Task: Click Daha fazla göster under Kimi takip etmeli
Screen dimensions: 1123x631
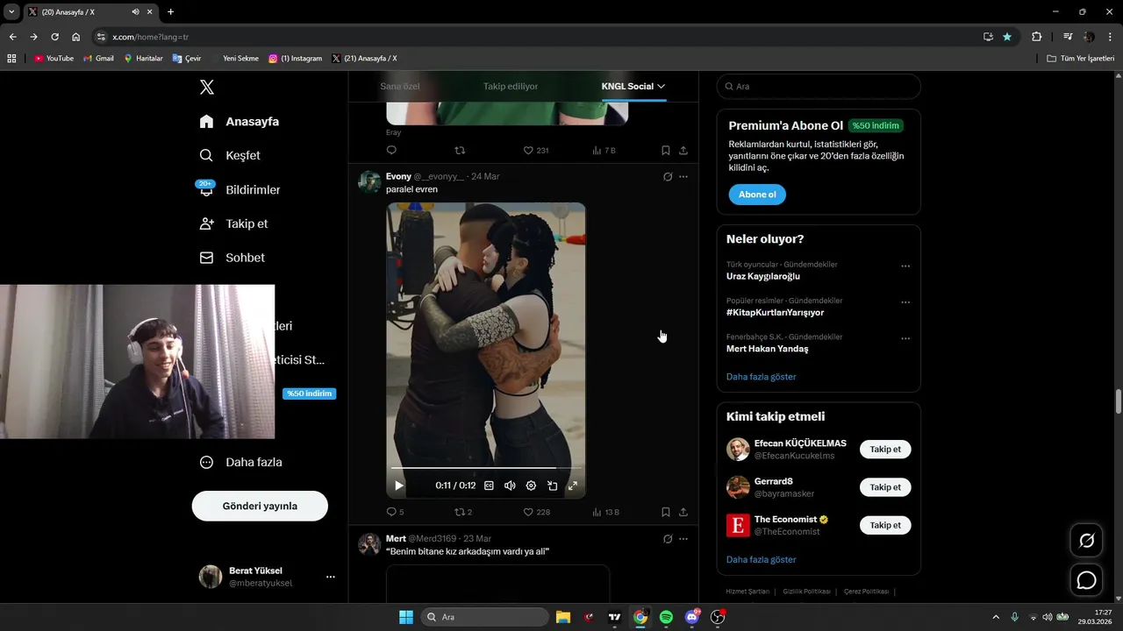Action: tap(762, 559)
